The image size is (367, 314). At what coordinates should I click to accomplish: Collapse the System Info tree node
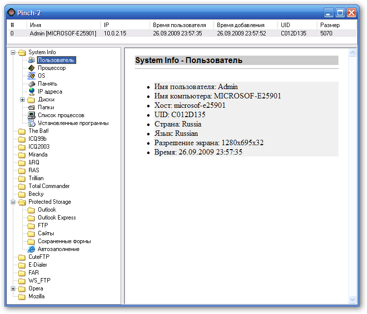tap(13, 52)
